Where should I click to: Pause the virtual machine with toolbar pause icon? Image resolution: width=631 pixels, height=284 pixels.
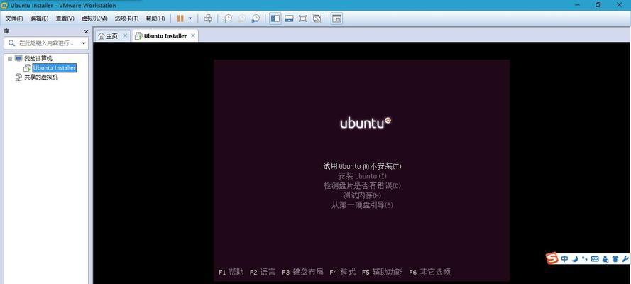[180, 18]
